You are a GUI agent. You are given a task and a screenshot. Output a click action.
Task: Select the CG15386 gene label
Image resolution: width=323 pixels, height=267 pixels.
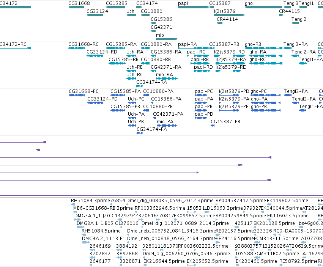pos(162,19)
